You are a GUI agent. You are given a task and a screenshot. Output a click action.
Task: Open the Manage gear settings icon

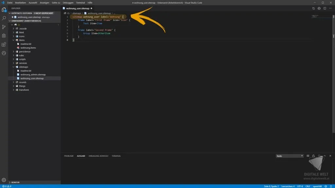click(x=4, y=180)
